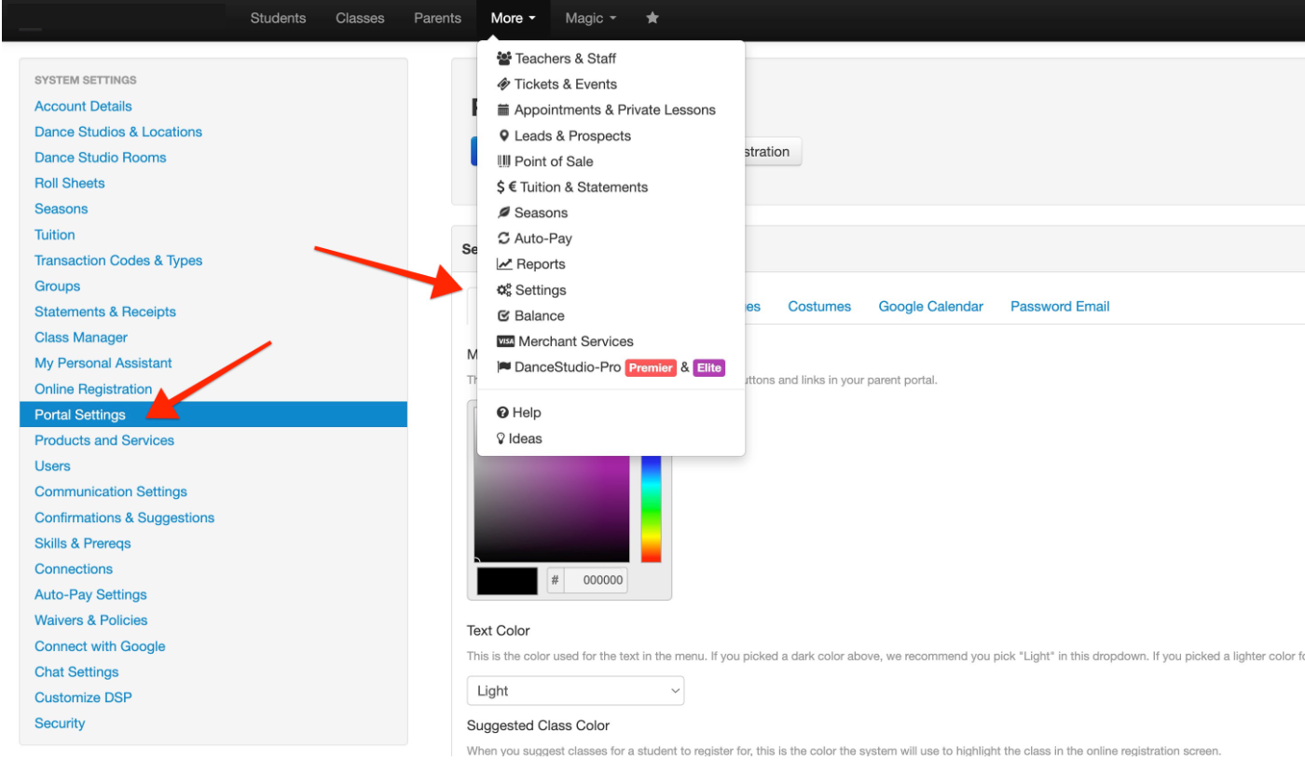
Task: Click the Settings gears icon
Action: click(x=504, y=290)
